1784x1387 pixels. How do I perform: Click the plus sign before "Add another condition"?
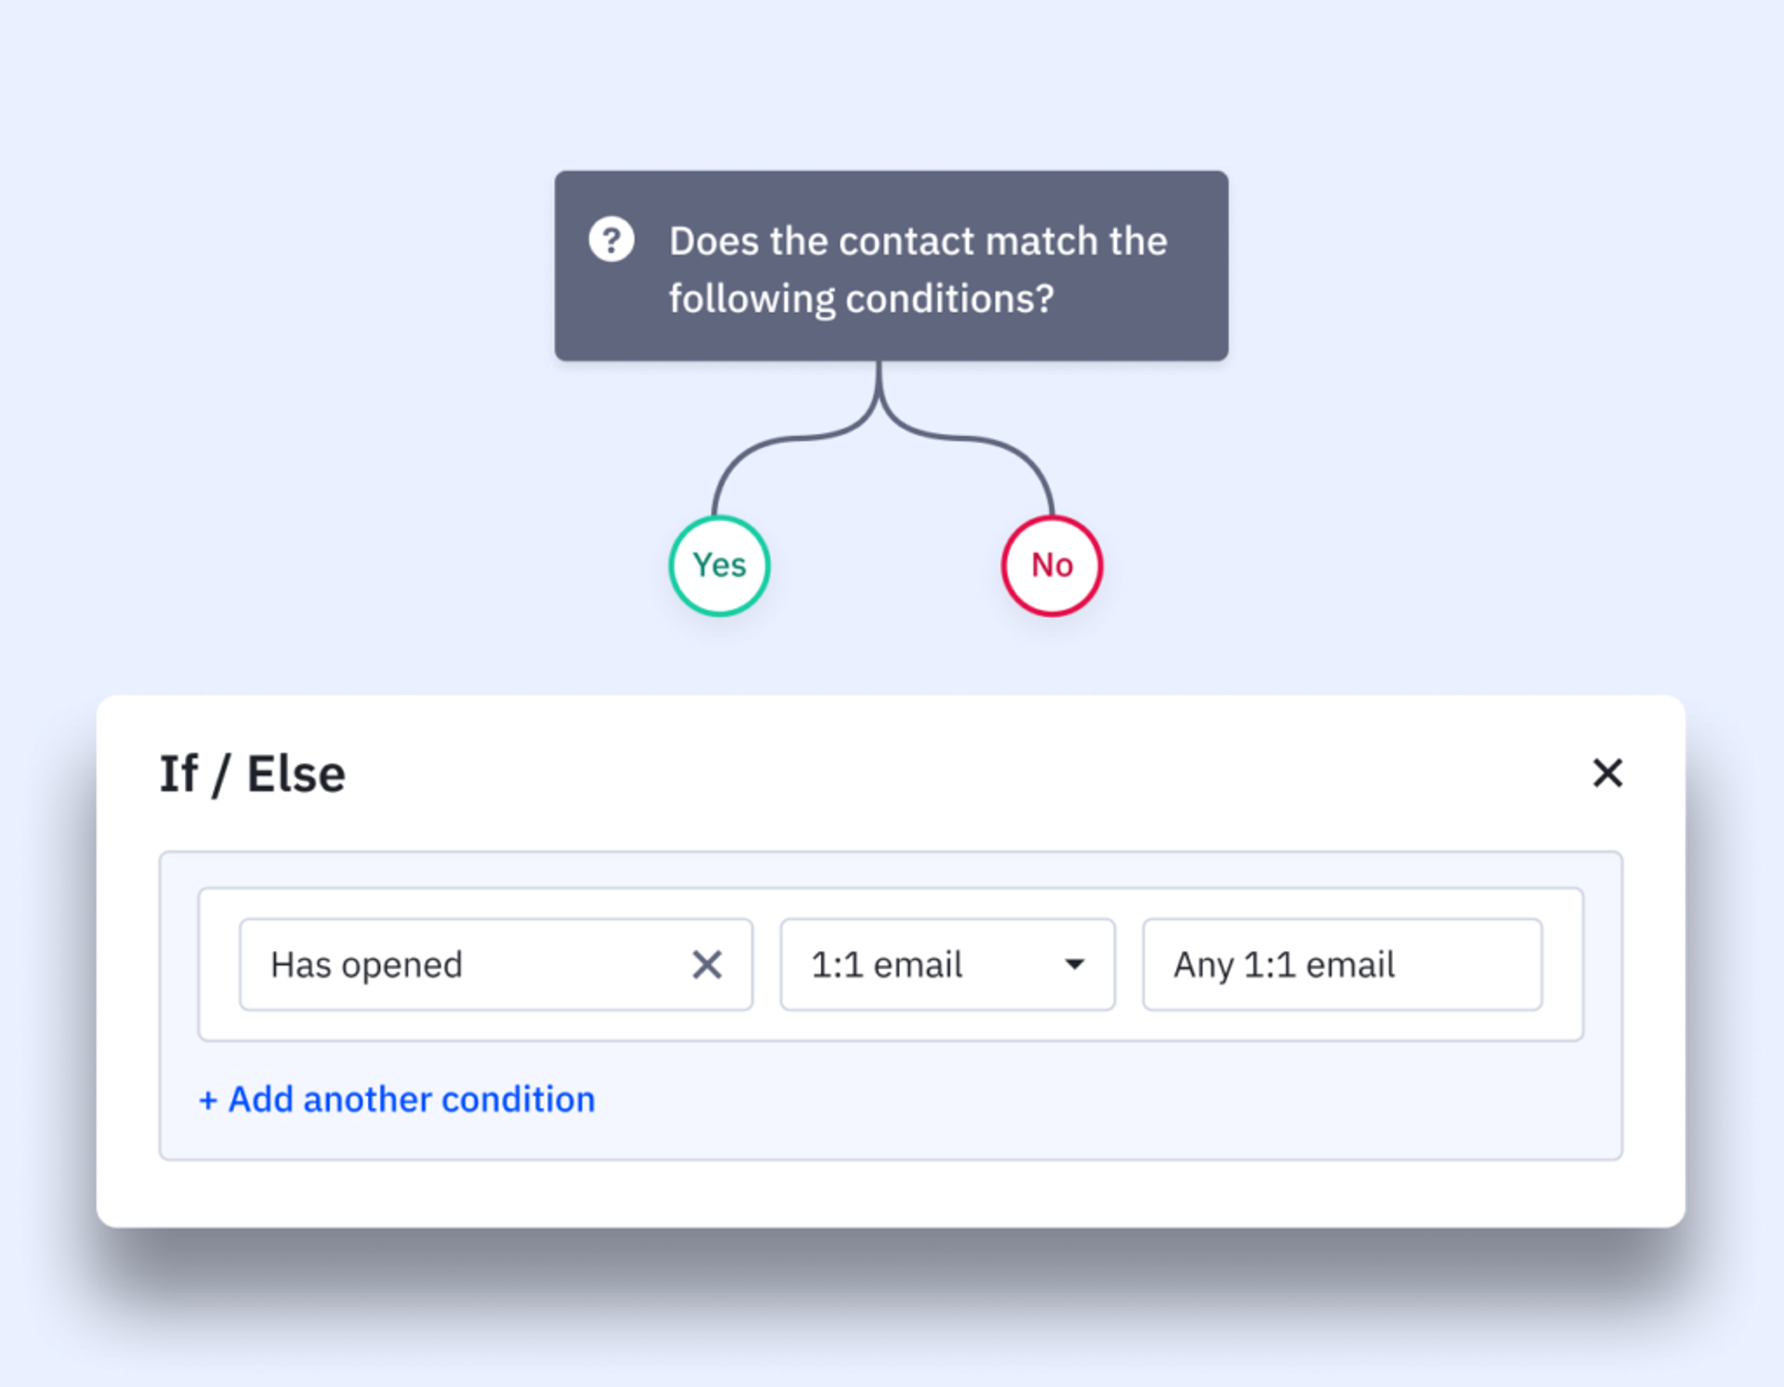pos(208,1101)
